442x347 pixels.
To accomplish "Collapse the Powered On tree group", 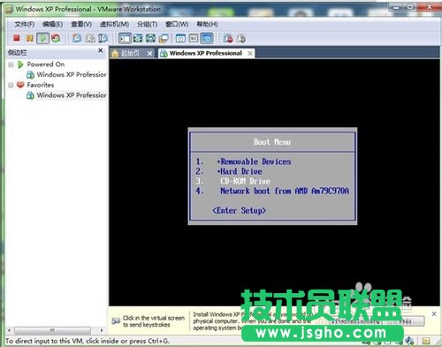I will 11,64.
